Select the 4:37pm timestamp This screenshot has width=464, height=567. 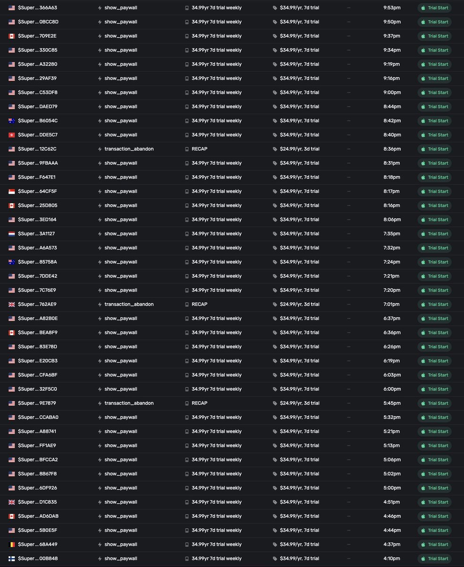(392, 544)
